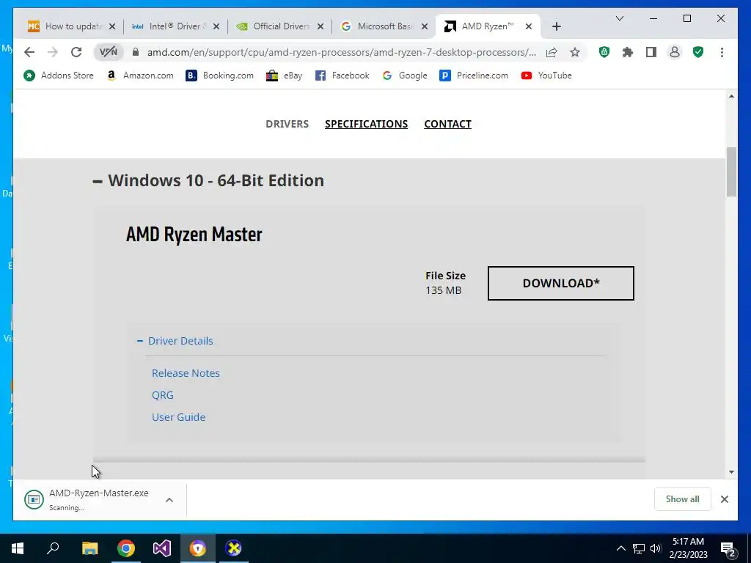Image resolution: width=751 pixels, height=563 pixels.
Task: Open the Release Notes link
Action: [x=186, y=373]
